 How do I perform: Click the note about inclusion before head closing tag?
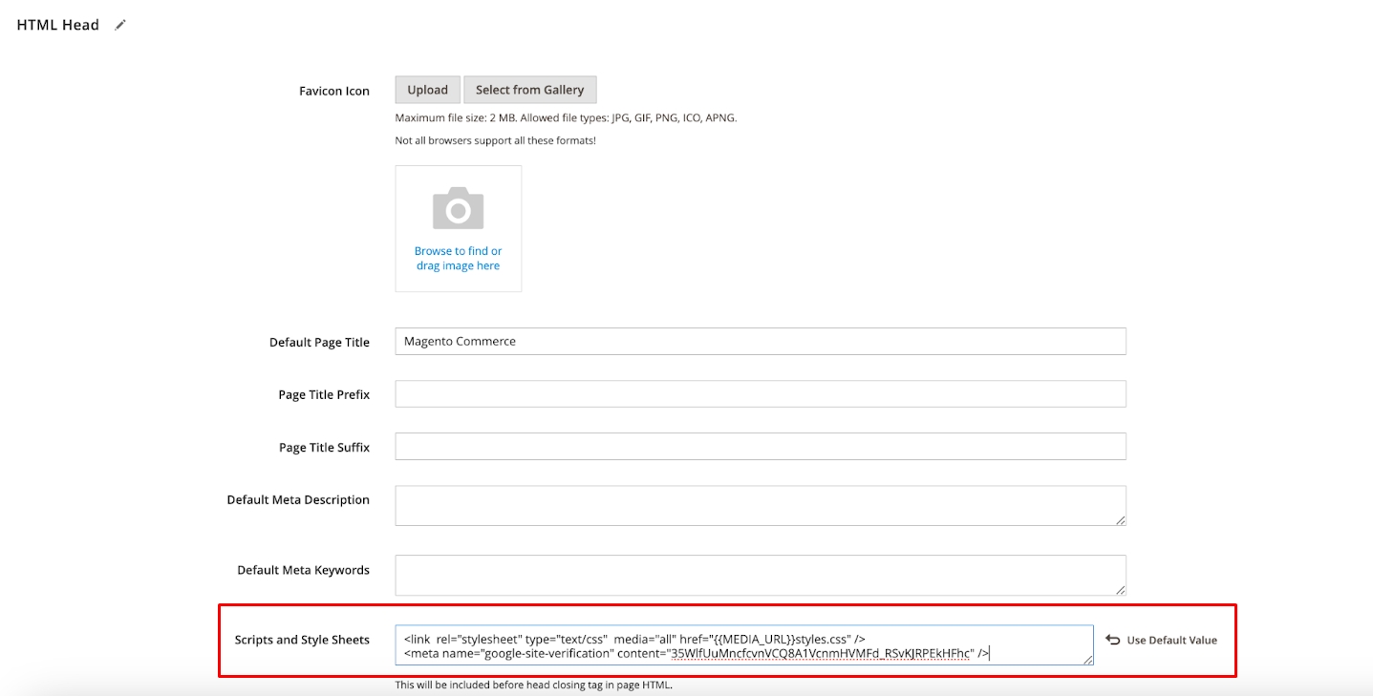[534, 685]
